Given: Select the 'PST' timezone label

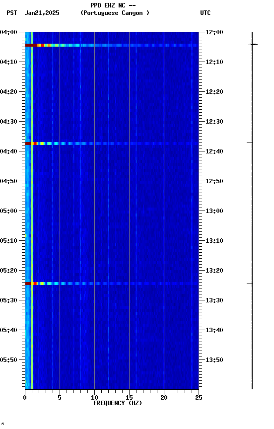Looking at the screenshot, I should point(12,13).
